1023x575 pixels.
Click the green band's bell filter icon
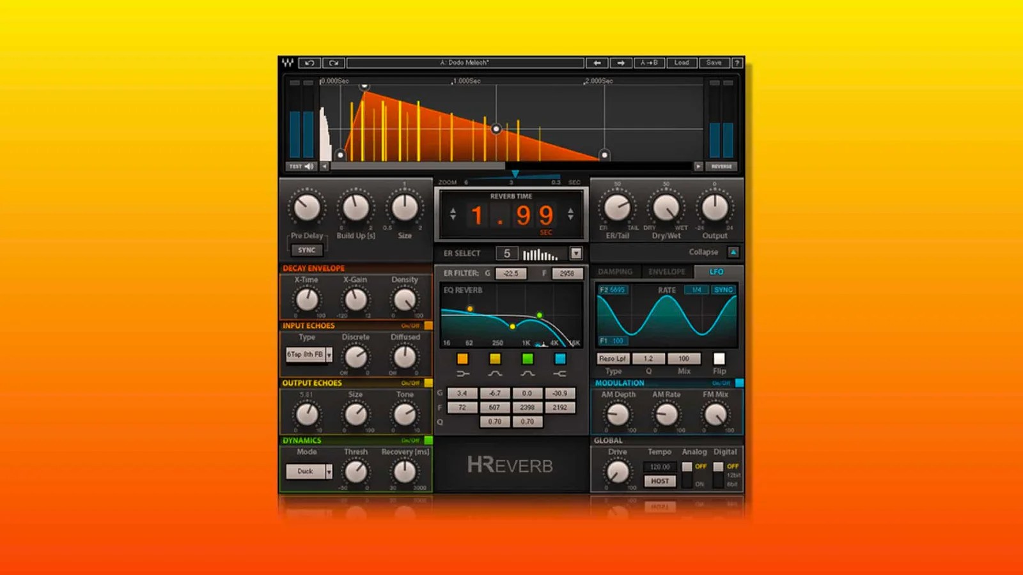(527, 374)
